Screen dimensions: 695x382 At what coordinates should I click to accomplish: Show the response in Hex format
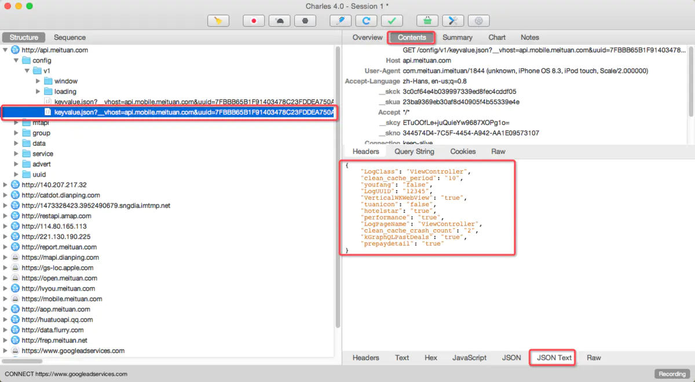coord(430,357)
